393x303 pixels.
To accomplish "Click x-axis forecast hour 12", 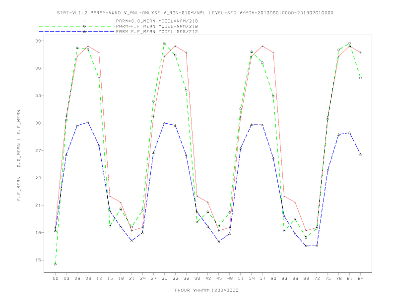I will point(99,278).
